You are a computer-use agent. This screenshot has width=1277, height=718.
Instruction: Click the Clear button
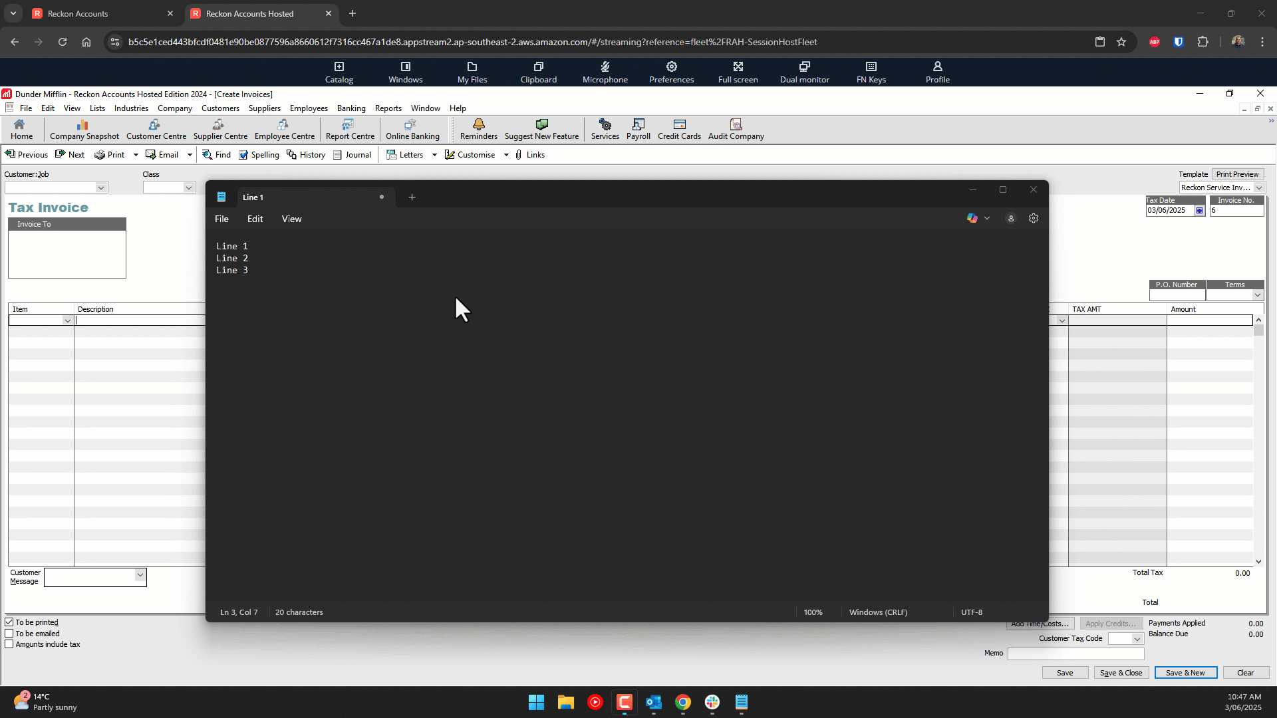click(x=1245, y=673)
